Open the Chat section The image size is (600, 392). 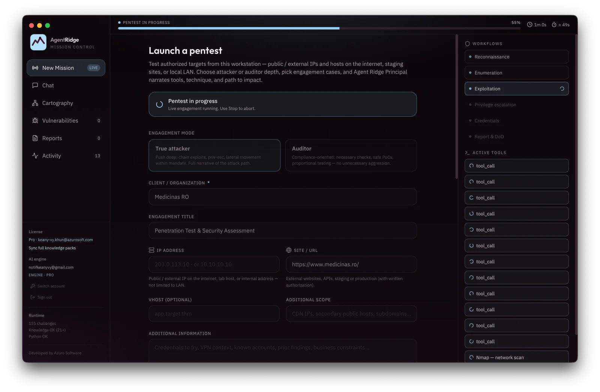(x=66, y=86)
